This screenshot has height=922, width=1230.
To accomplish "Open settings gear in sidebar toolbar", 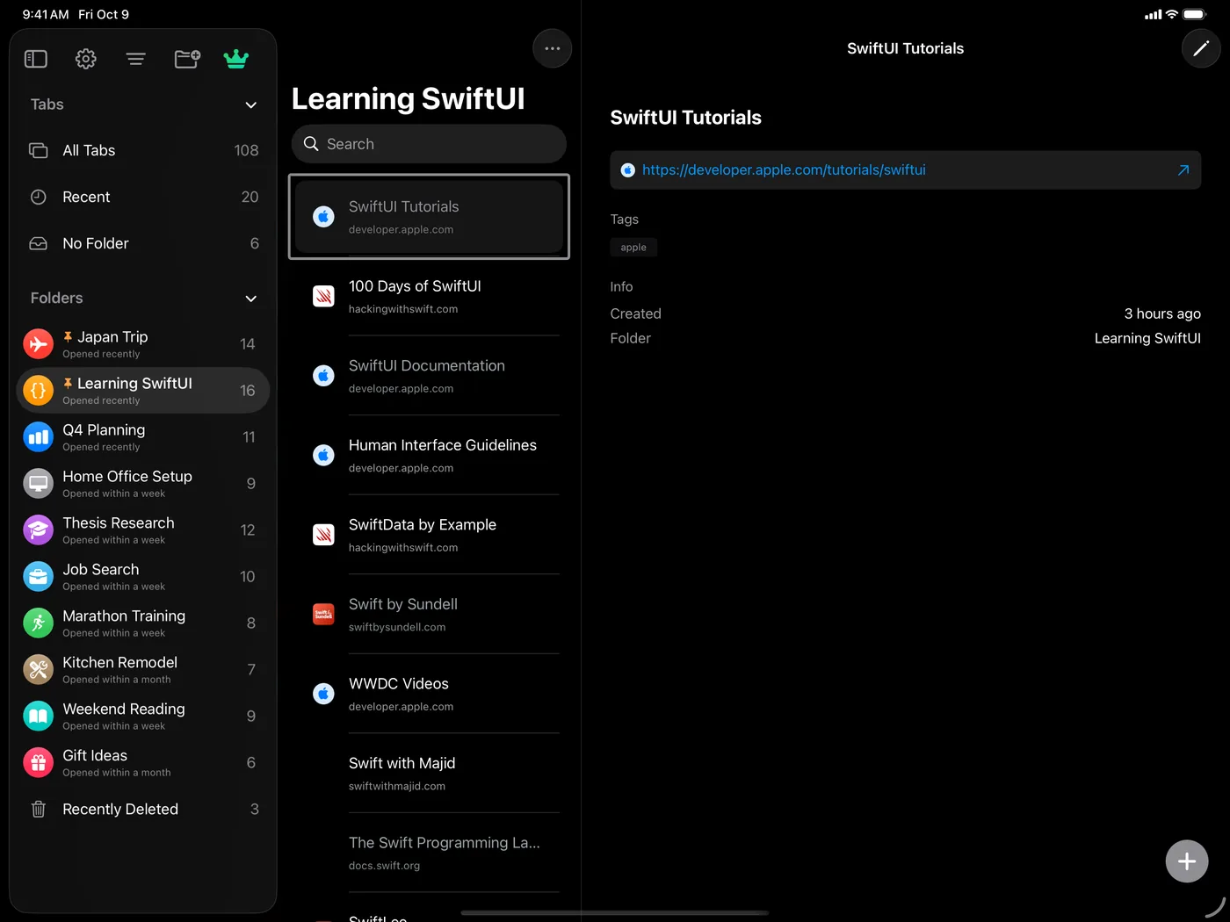I will coord(85,59).
